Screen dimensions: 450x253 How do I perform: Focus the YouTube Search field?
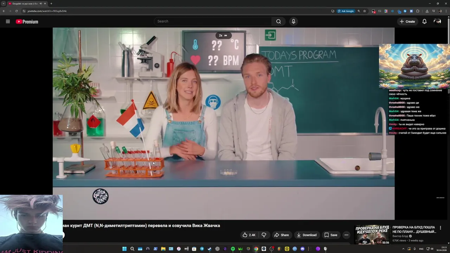pyautogui.click(x=213, y=21)
